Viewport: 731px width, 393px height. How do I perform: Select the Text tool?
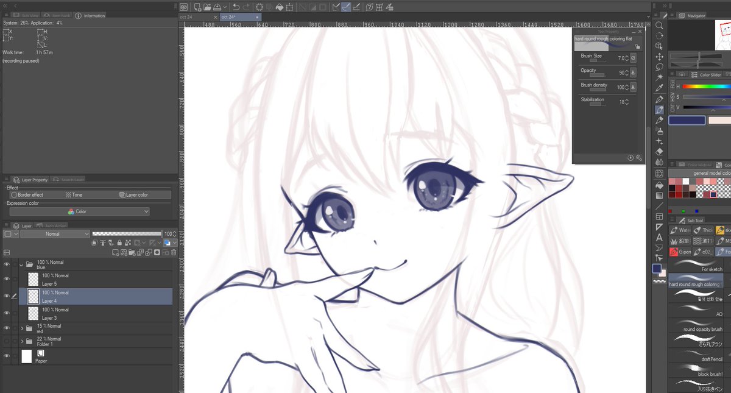coord(659,238)
